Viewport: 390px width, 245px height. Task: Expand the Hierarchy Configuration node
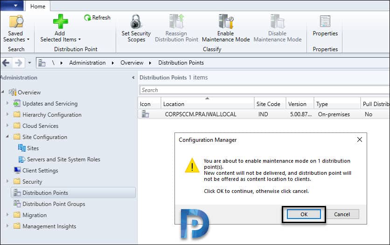(x=7, y=114)
